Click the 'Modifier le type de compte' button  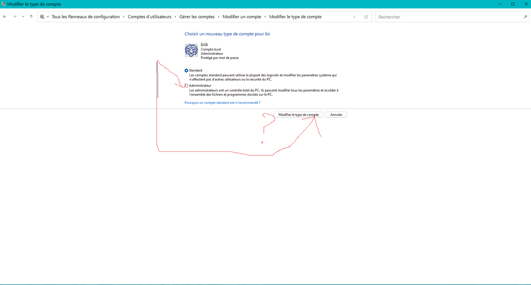pos(299,114)
